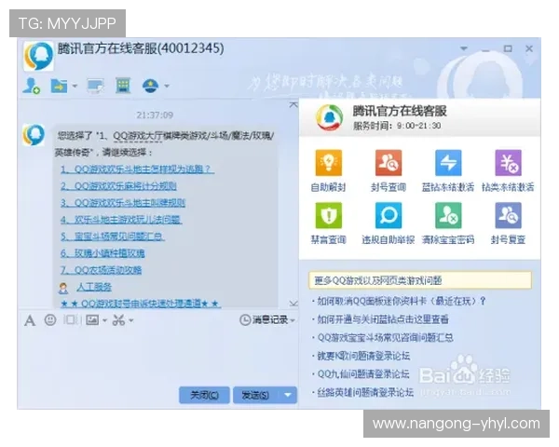The width and height of the screenshot is (559, 447).
Task: Expand dropdown arrow beside police cap icon
Action: (167, 86)
